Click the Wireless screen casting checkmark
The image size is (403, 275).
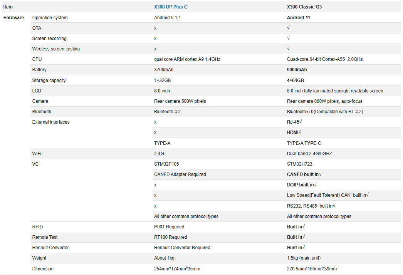288,49
